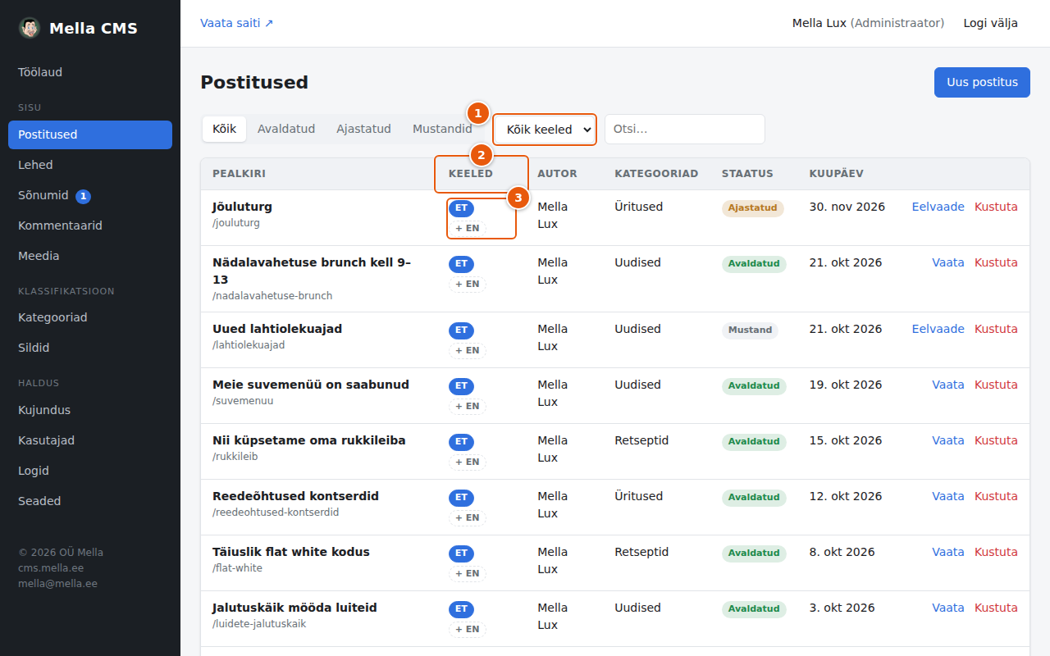Select Postitused in the sidebar
Screen dimensions: 1050x656
pos(90,134)
